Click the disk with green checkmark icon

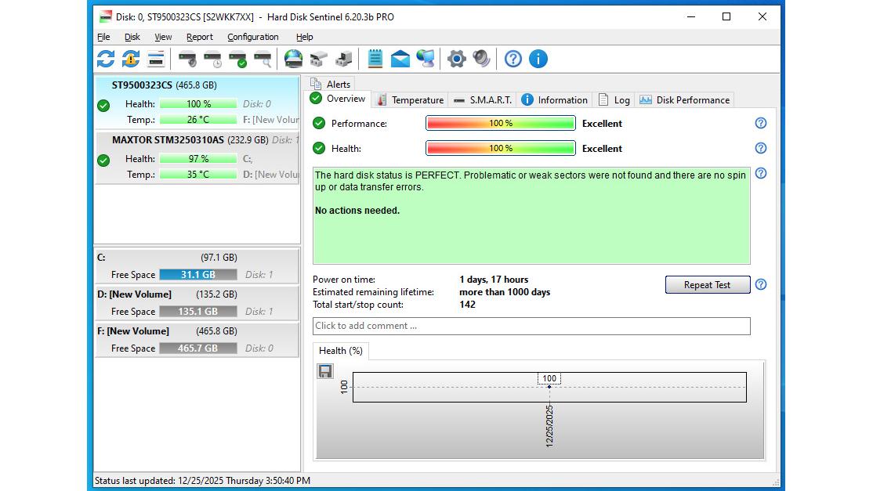point(237,59)
